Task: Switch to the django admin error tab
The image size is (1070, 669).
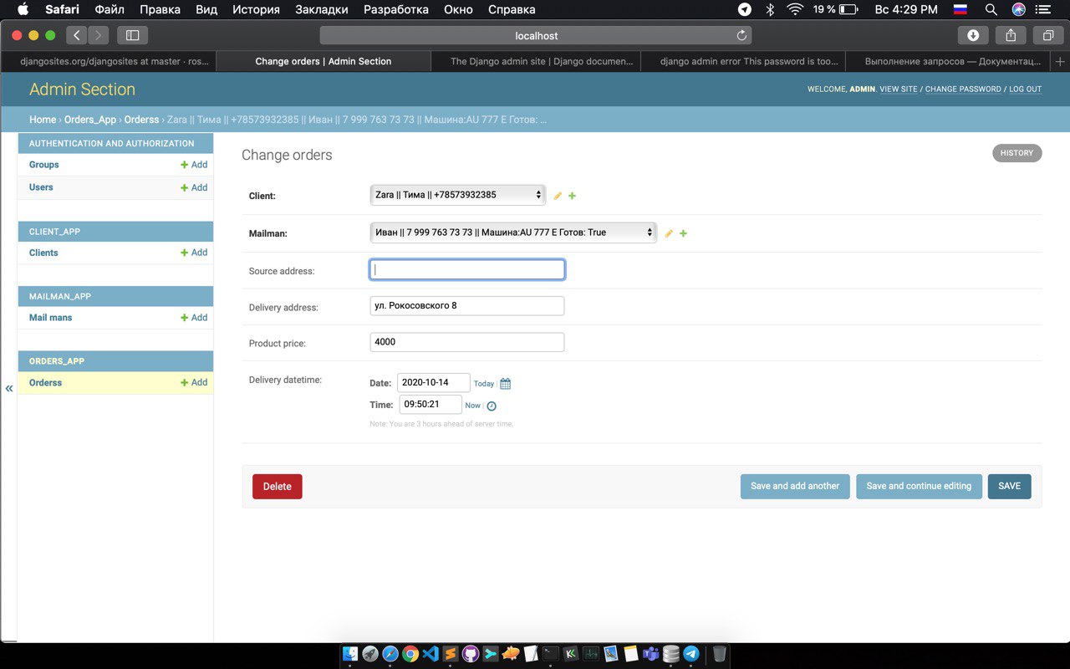Action: click(x=743, y=61)
